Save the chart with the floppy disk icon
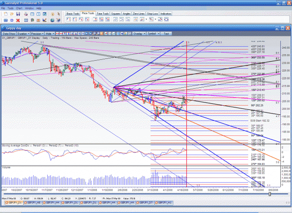The width and height of the screenshot is (292, 213). [18, 14]
